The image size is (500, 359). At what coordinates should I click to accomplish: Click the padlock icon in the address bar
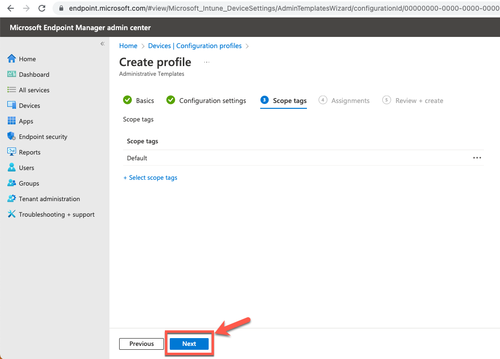click(x=61, y=8)
